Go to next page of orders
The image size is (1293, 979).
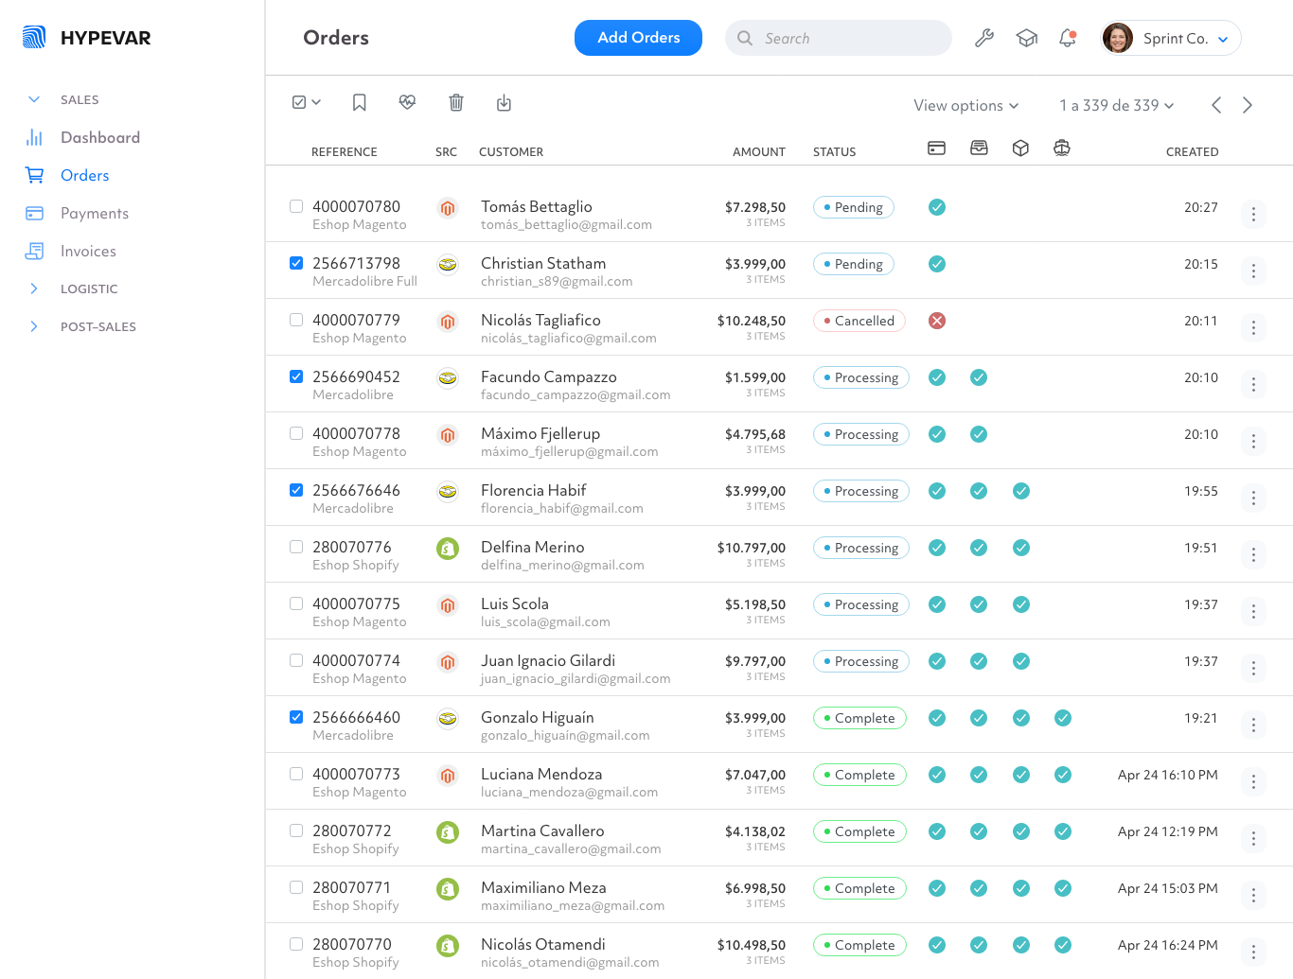[x=1248, y=105]
